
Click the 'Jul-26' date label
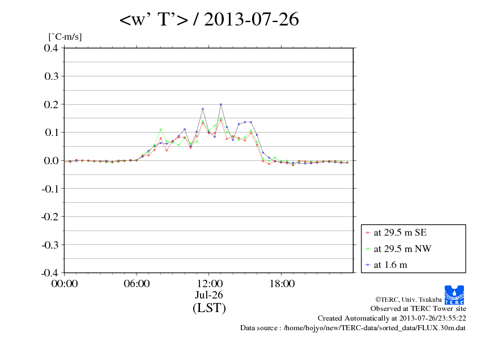(209, 295)
